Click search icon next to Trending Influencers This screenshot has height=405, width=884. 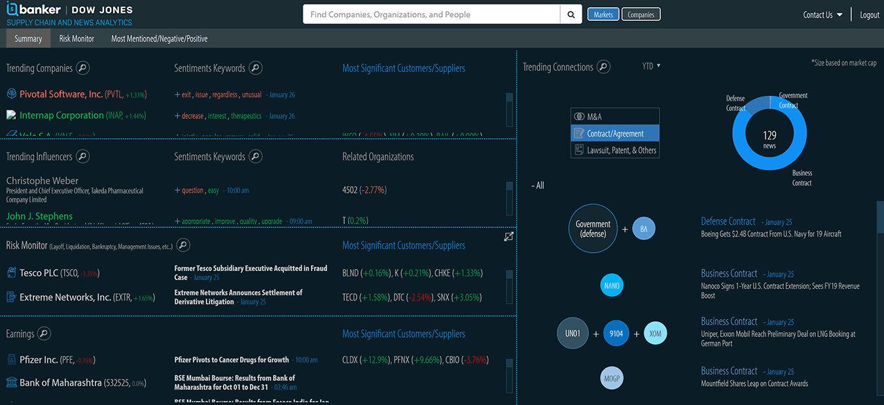pyautogui.click(x=82, y=157)
